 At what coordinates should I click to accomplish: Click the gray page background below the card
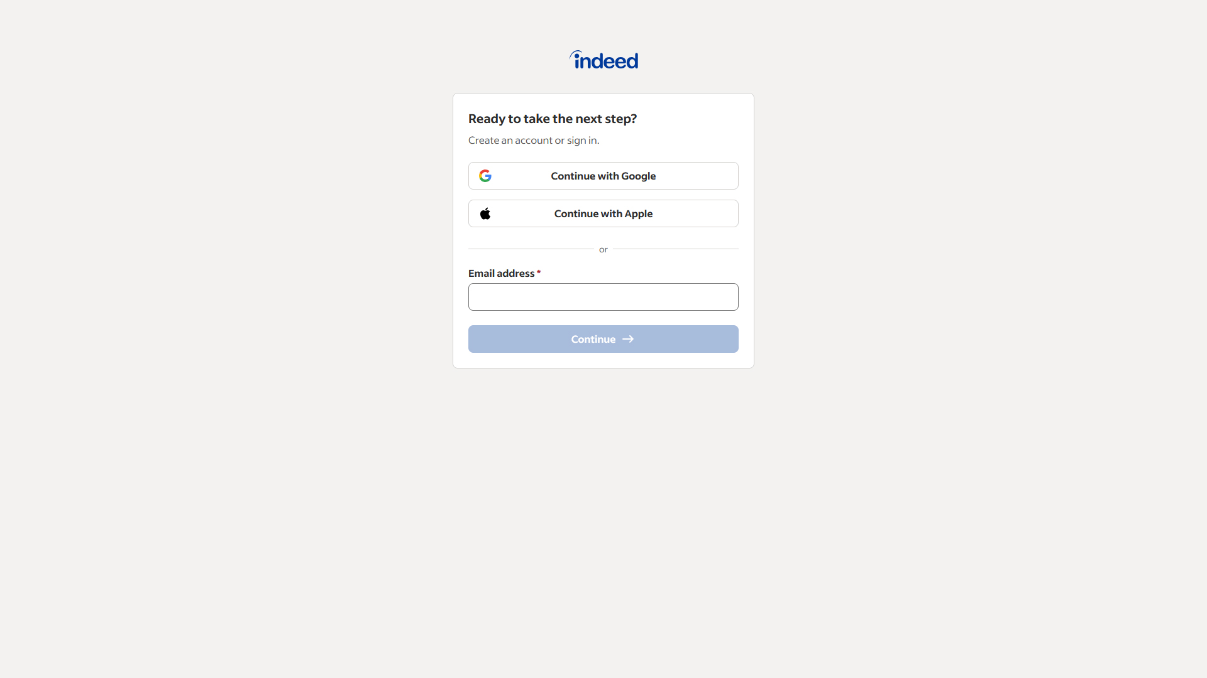[603, 515]
